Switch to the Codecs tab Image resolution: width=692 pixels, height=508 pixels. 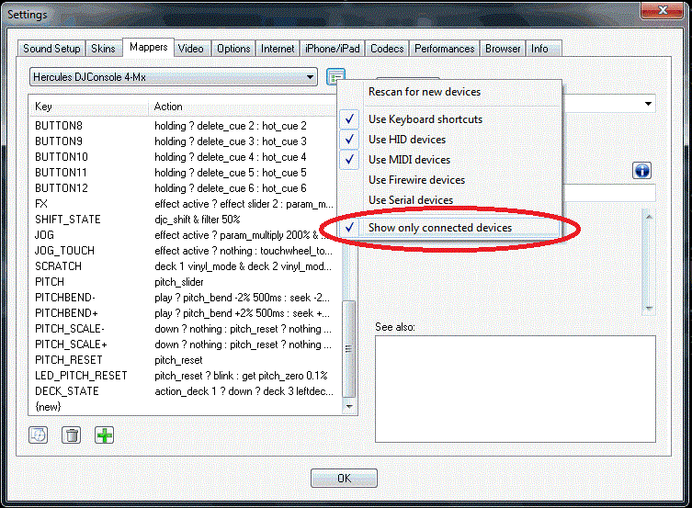click(x=387, y=49)
